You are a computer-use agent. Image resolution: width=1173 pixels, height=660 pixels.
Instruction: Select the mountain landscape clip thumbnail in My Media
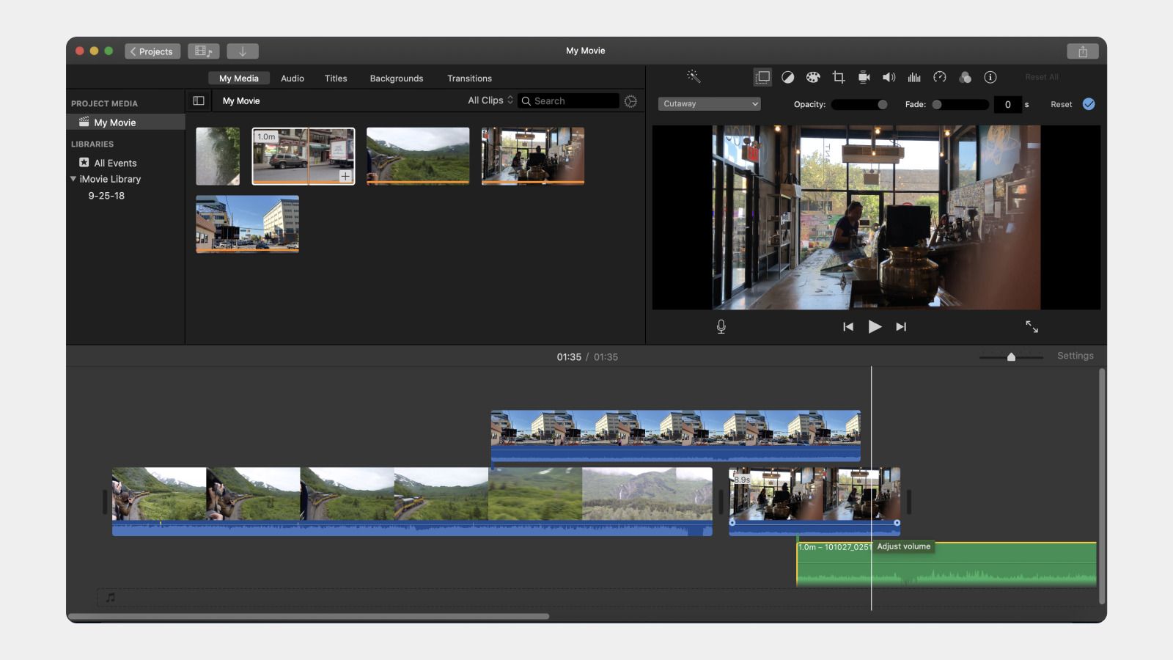pos(417,155)
